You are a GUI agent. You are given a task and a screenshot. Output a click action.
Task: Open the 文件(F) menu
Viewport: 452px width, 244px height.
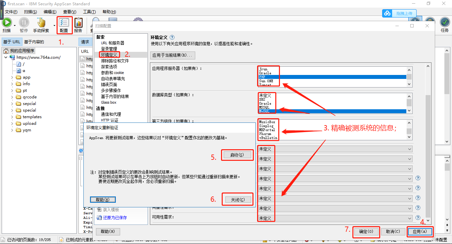(11, 12)
